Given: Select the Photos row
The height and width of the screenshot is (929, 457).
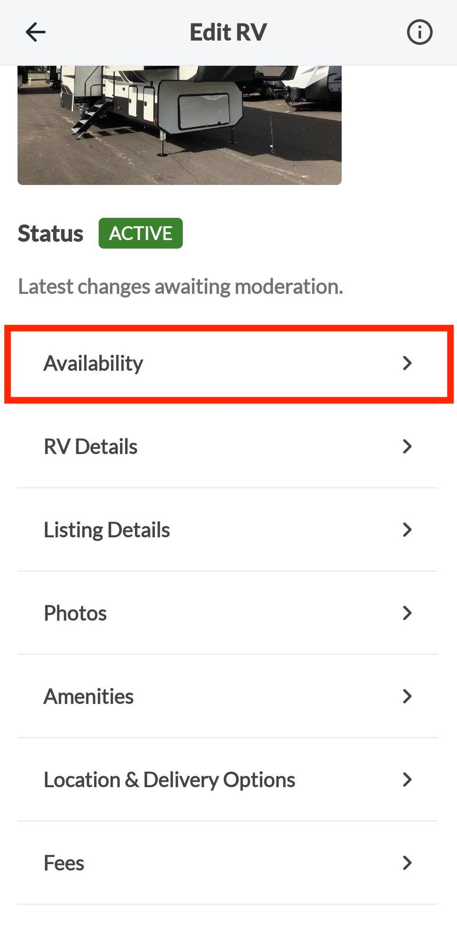Looking at the screenshot, I should (75, 613).
